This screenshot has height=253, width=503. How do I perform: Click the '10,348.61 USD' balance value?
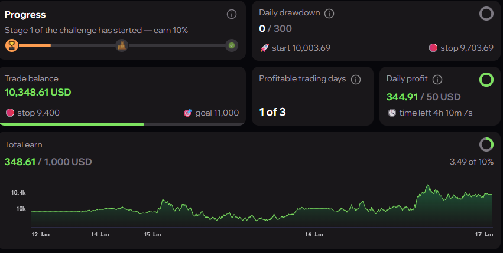coord(38,93)
